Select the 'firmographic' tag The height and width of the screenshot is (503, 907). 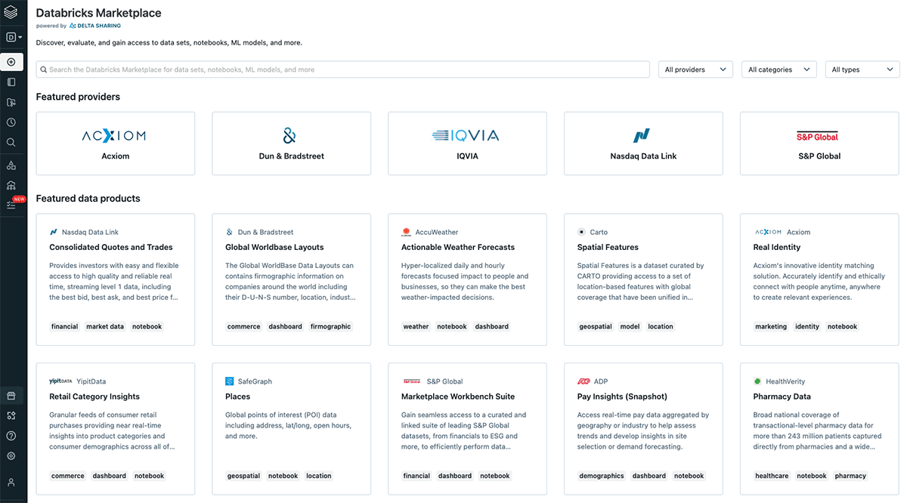point(330,327)
